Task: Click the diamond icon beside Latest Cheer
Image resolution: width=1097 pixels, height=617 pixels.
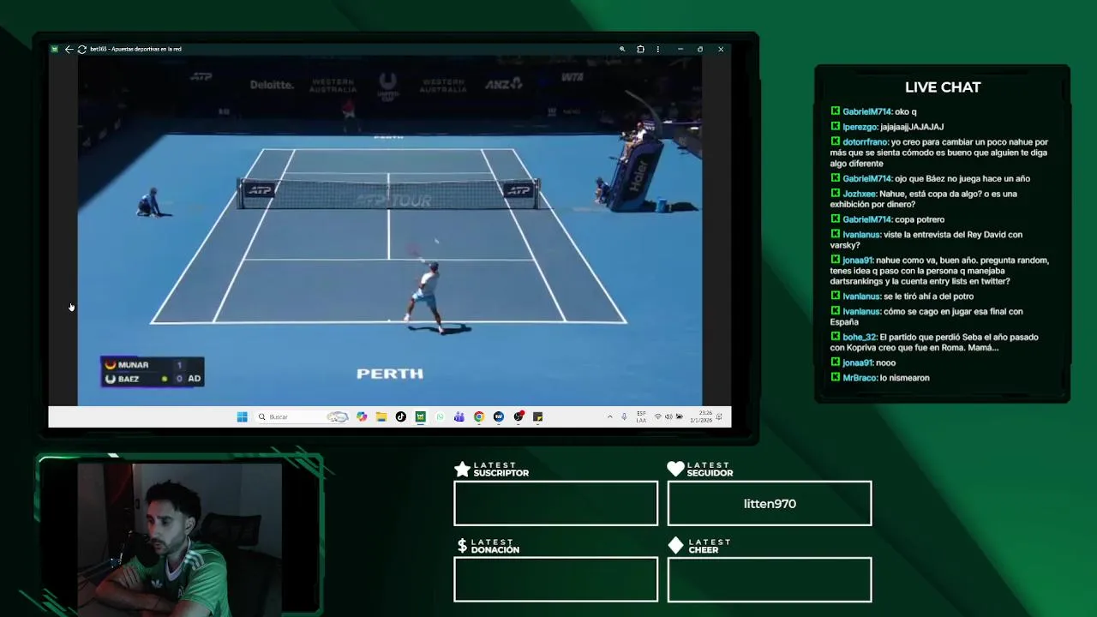Action: point(675,546)
